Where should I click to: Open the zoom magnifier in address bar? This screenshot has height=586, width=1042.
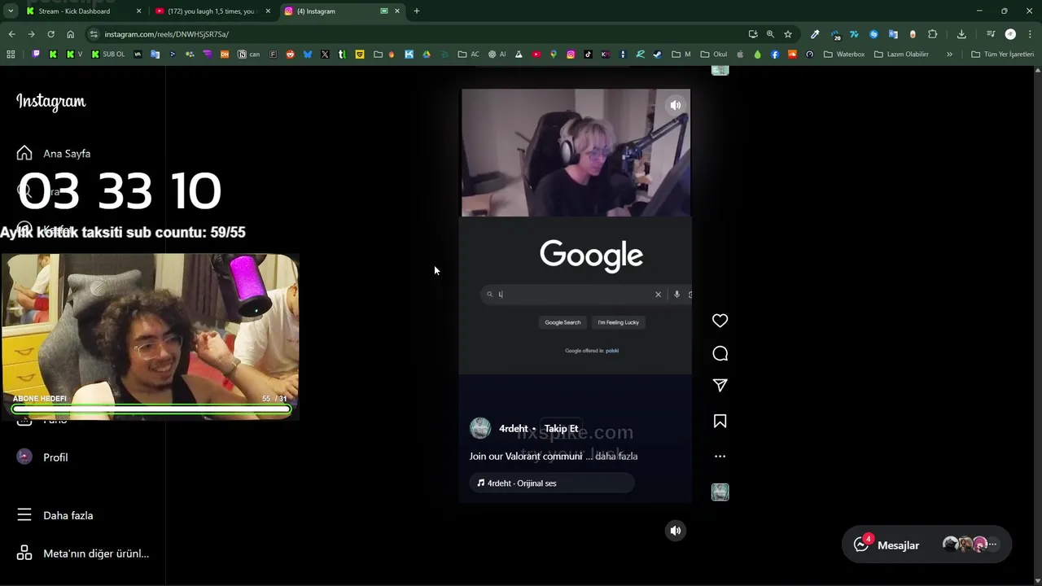coord(770,34)
